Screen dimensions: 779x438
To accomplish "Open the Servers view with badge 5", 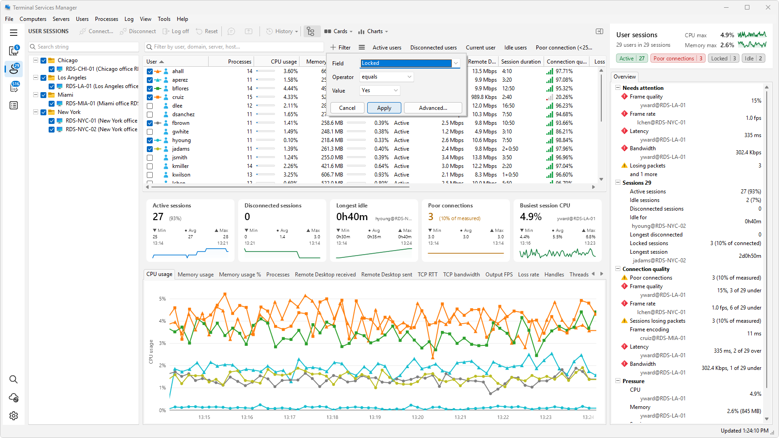I will point(14,50).
